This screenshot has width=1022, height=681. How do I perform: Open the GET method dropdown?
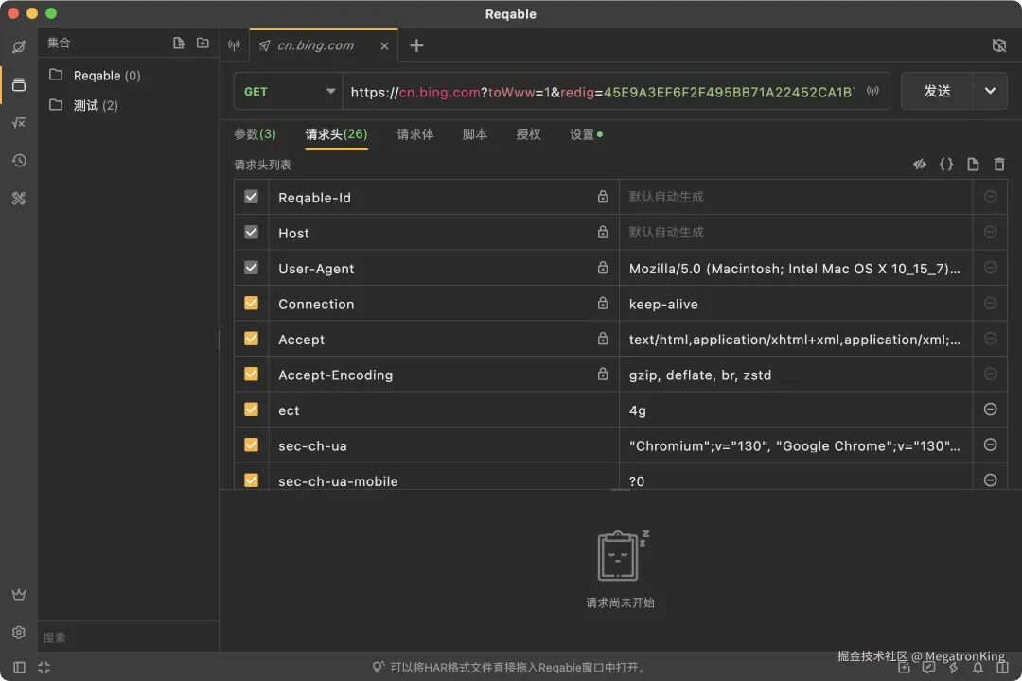click(x=288, y=91)
